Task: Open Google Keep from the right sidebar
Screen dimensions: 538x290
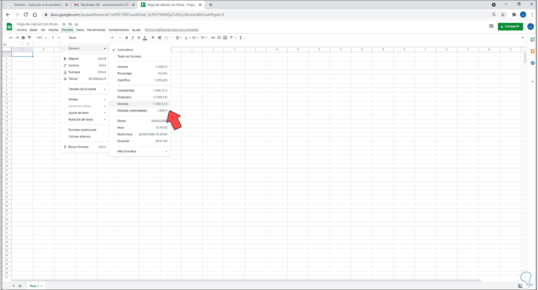Action: coord(533,52)
